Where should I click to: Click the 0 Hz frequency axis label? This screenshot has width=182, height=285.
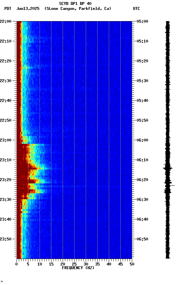click(x=16, y=264)
